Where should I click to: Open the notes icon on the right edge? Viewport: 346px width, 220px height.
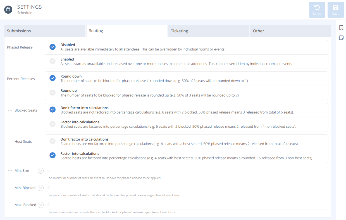click(x=341, y=38)
